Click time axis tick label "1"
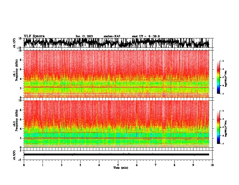 coord(43,165)
